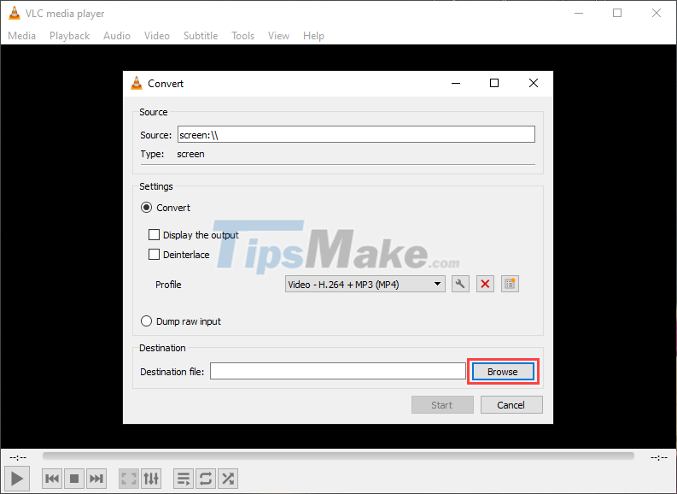Go to previous media with skip-back button

point(52,479)
